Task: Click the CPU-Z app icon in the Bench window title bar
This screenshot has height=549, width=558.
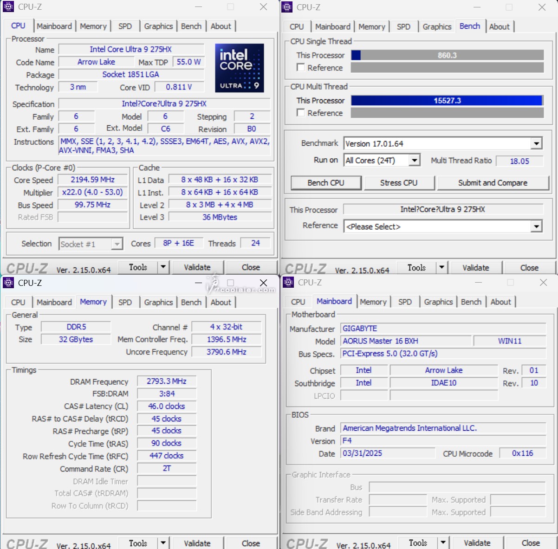Action: tap(287, 7)
